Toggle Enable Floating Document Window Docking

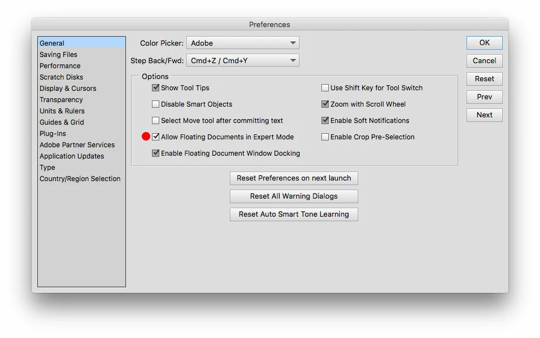click(156, 153)
